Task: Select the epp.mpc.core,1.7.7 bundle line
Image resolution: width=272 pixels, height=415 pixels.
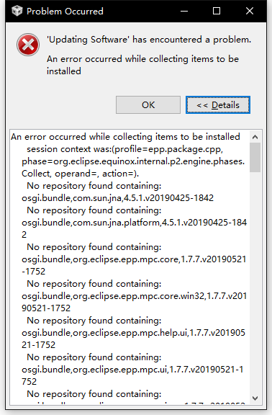Action: coord(134,265)
